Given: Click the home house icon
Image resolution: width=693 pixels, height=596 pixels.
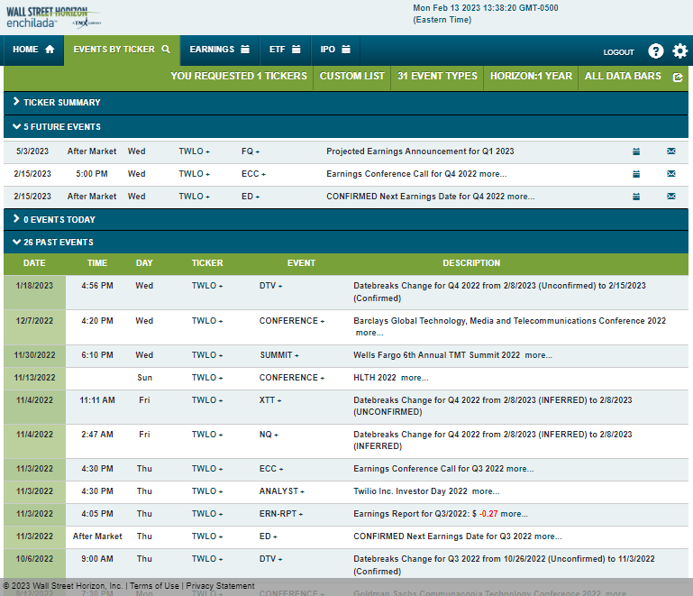Looking at the screenshot, I should [x=50, y=49].
